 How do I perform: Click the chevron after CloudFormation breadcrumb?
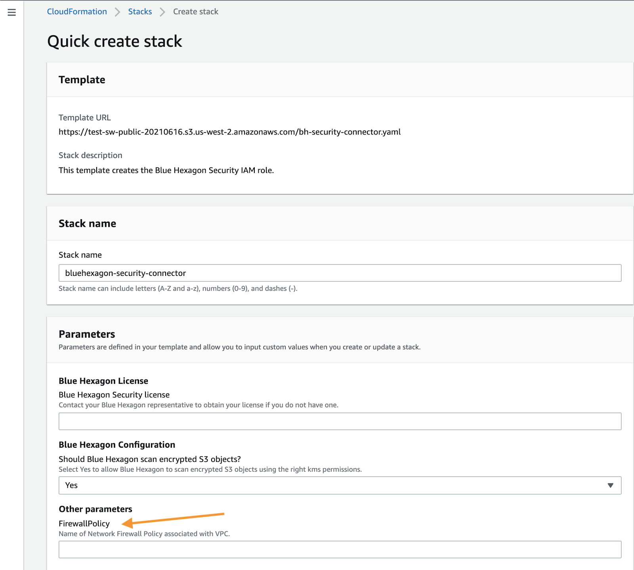(117, 12)
